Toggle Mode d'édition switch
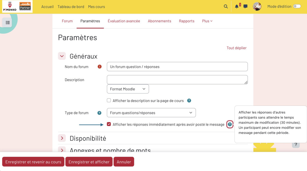The image size is (307, 171). click(x=297, y=6)
